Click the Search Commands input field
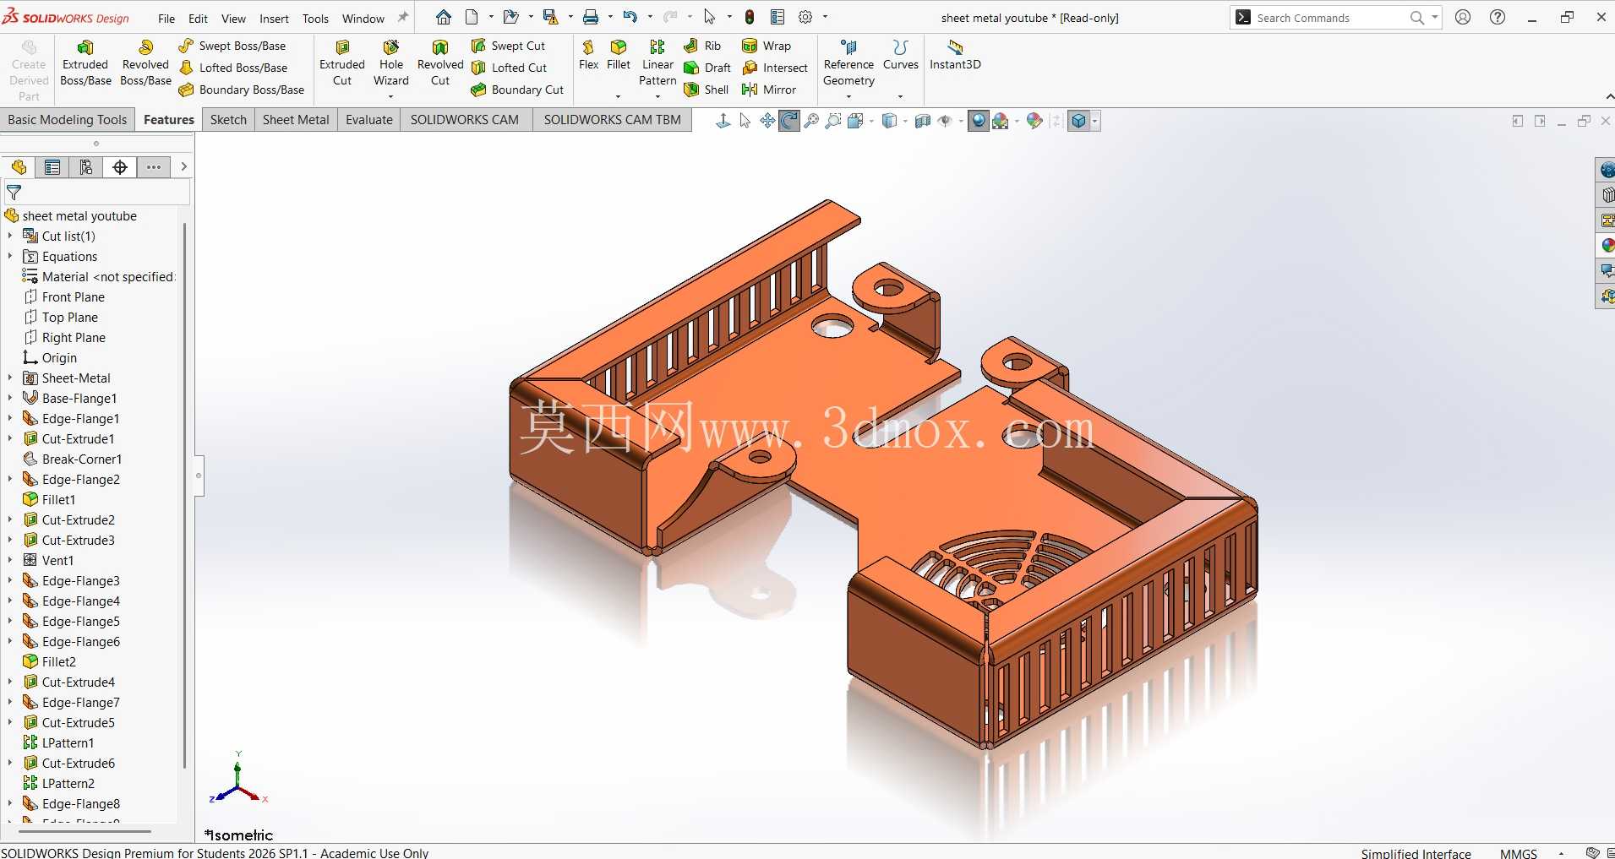The image size is (1615, 859). (x=1329, y=18)
